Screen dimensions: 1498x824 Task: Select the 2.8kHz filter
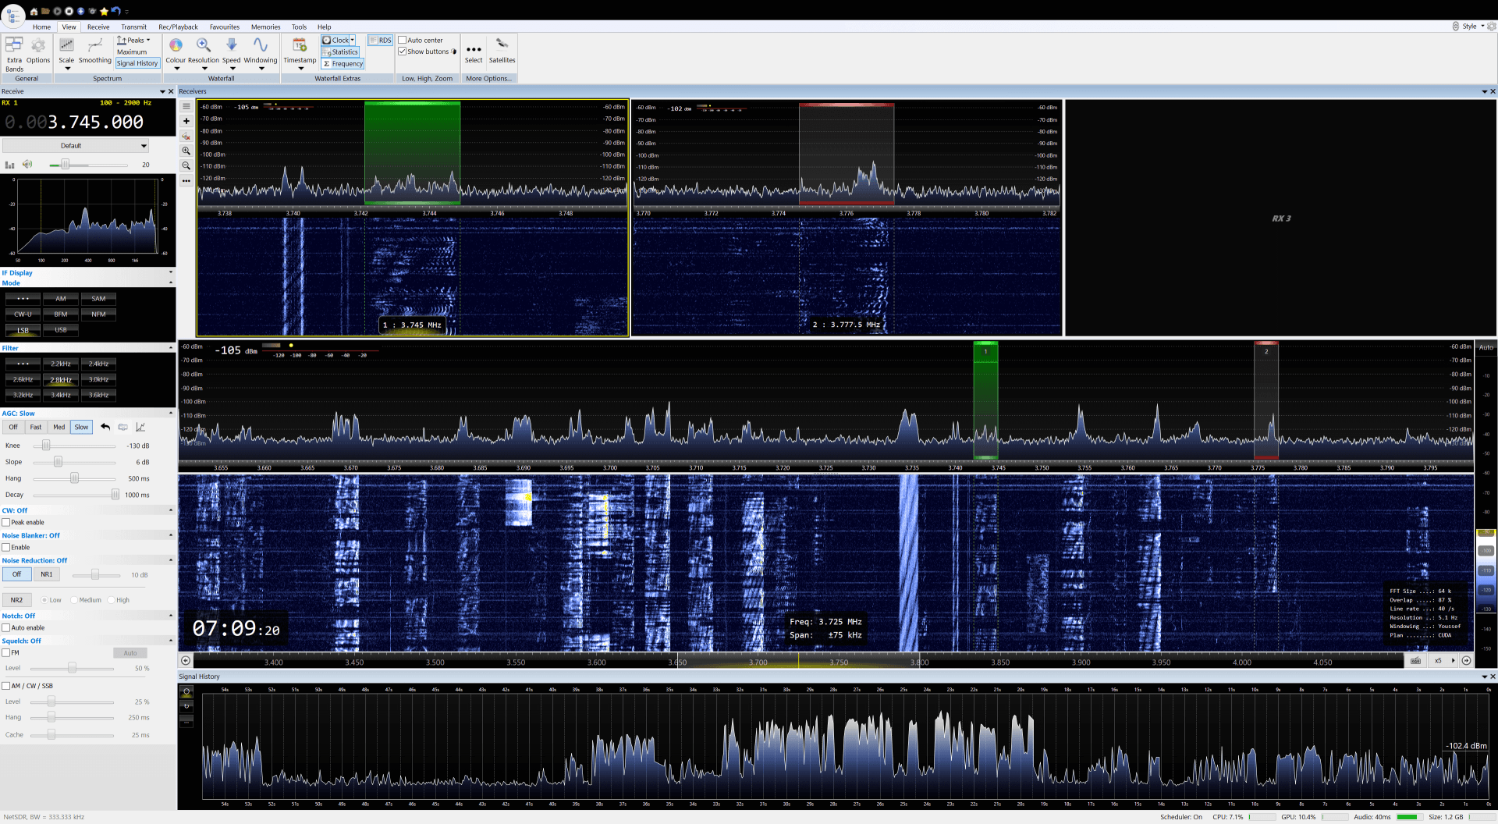coord(60,379)
